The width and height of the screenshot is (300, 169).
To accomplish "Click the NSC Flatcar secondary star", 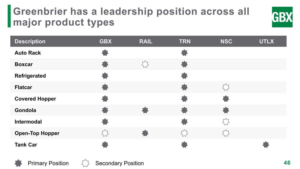I will [226, 87].
